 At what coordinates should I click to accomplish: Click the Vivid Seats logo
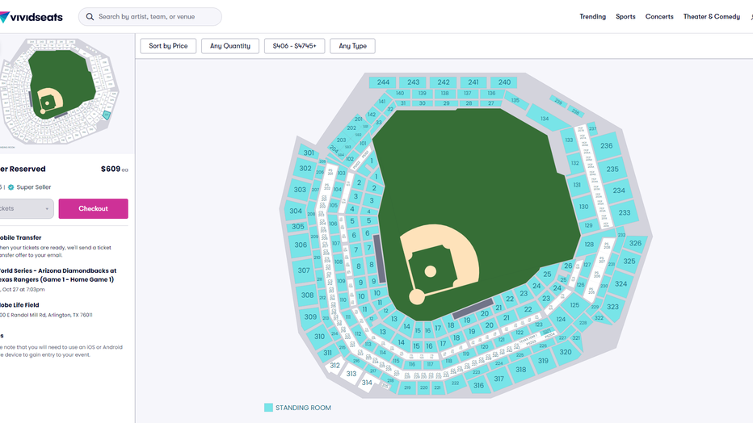[x=32, y=17]
